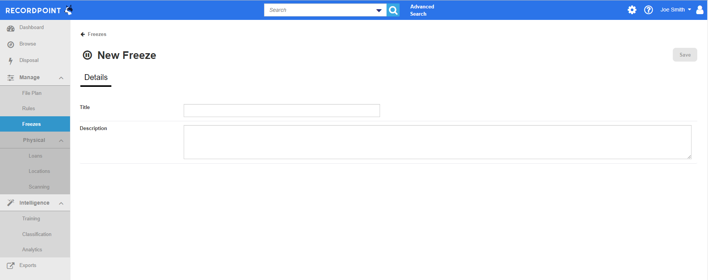Open File Plan in the sidebar
The height and width of the screenshot is (280, 708).
tap(32, 93)
